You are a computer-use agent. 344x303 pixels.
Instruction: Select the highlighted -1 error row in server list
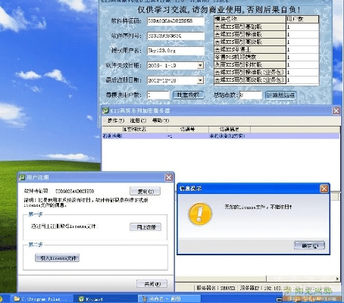click(x=220, y=136)
